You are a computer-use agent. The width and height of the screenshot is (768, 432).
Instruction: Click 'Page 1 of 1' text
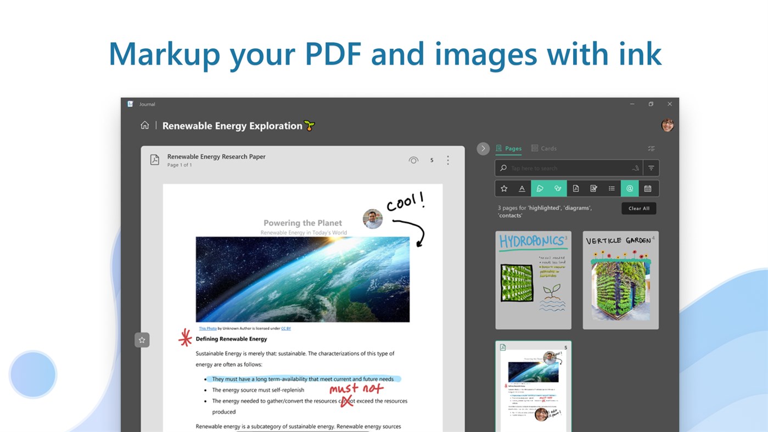pyautogui.click(x=180, y=165)
